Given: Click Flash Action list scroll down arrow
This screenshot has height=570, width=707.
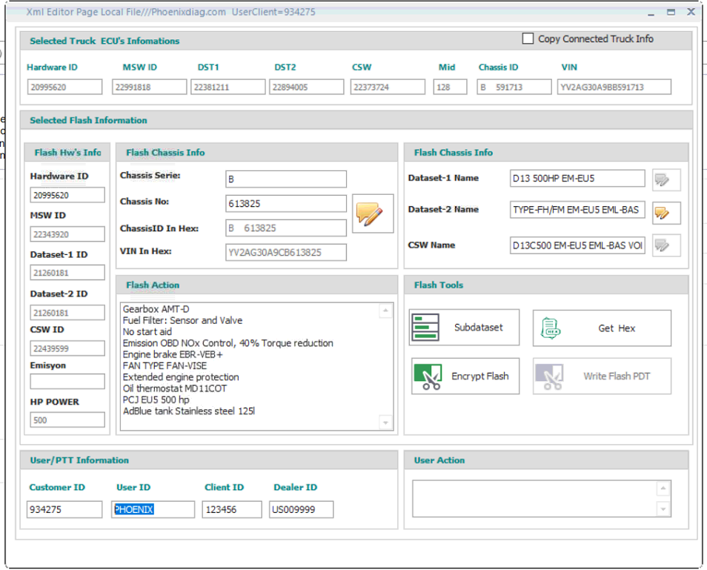Looking at the screenshot, I should tap(385, 422).
